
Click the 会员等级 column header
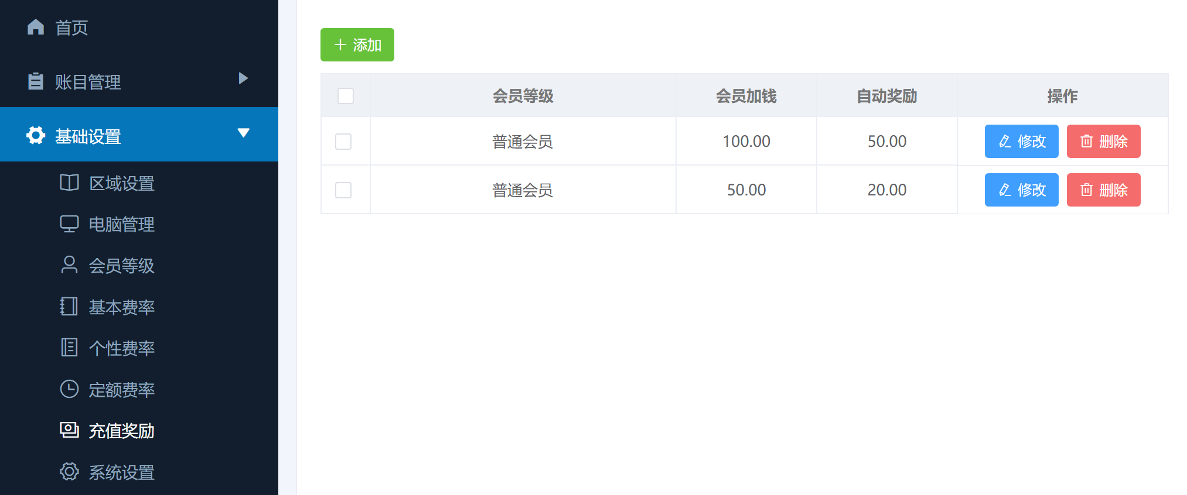pyautogui.click(x=523, y=96)
